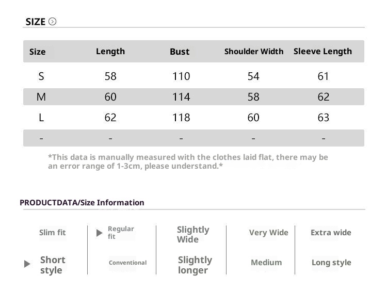
Task: Click the Sleeve Length column header
Action: (322, 51)
